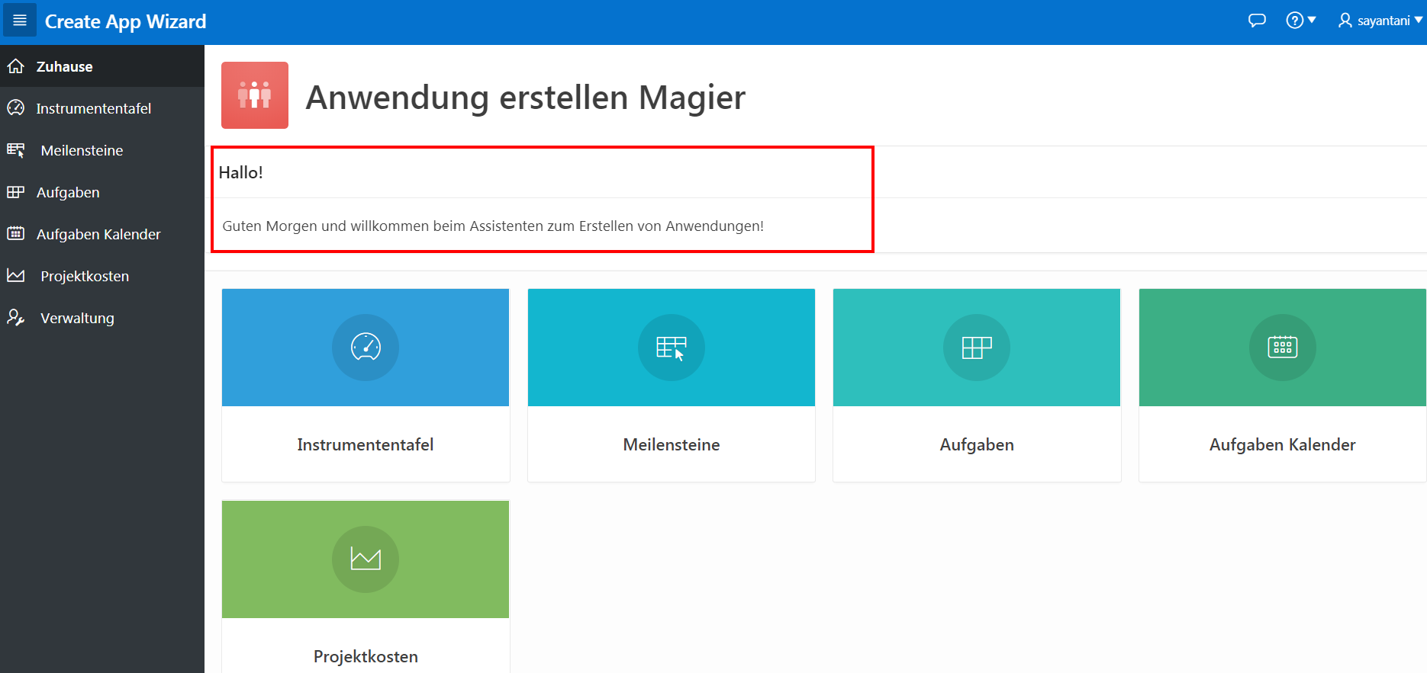This screenshot has width=1427, height=673.
Task: Click the Verwaltung user-wrench icon in sidebar
Action: (16, 318)
